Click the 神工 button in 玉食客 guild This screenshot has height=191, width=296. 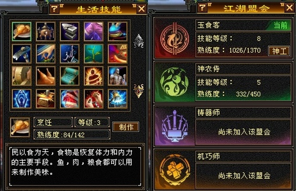pos(279,51)
